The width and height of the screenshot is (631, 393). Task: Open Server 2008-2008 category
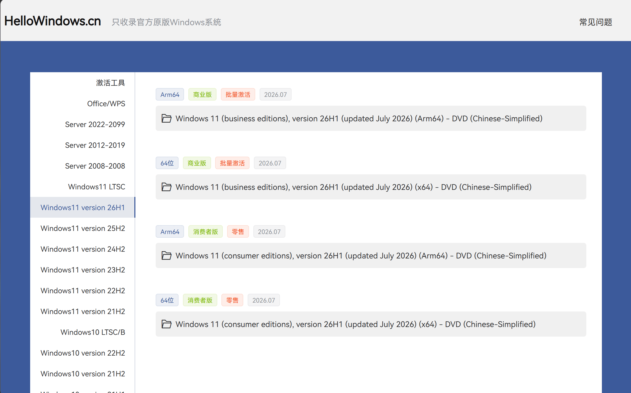tap(95, 166)
